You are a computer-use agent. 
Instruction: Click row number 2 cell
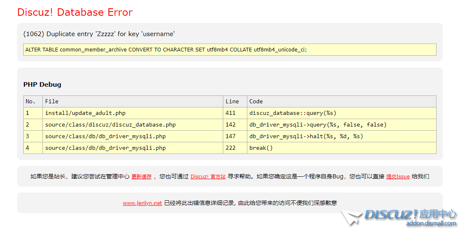[x=33, y=125]
